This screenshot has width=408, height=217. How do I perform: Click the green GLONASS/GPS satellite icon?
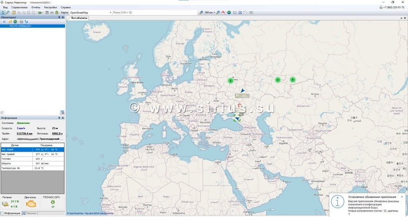[53, 201]
